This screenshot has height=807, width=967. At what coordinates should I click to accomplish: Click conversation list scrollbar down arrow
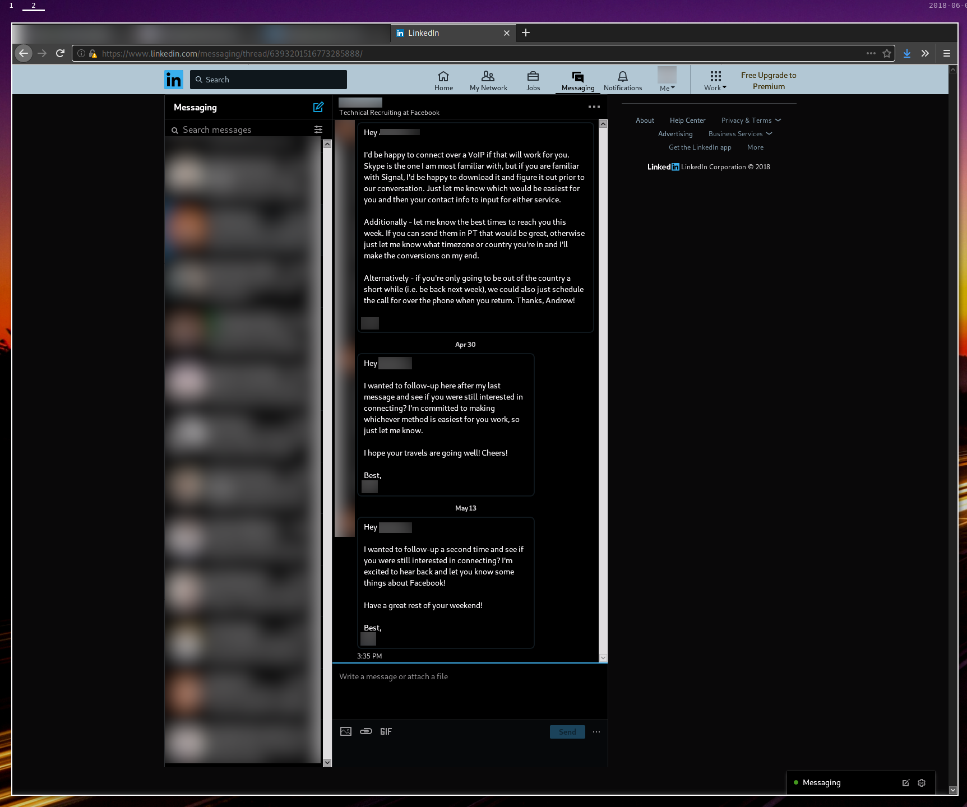327,763
